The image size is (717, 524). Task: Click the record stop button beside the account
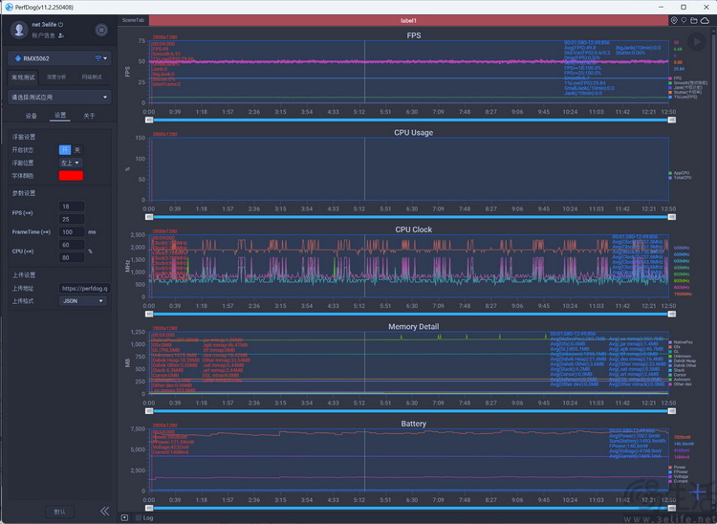tap(101, 30)
